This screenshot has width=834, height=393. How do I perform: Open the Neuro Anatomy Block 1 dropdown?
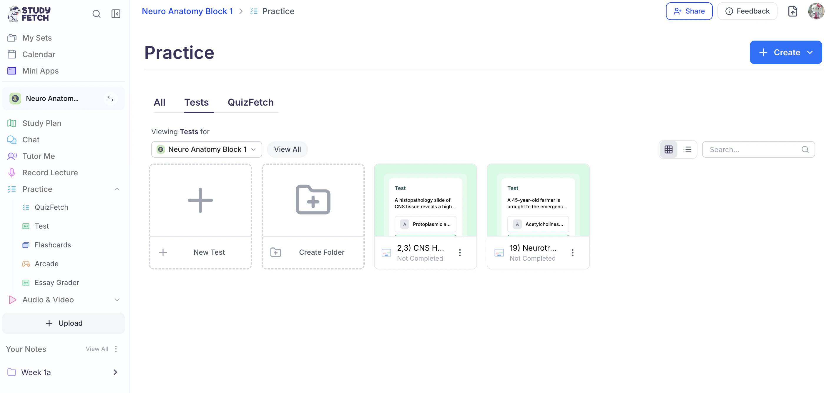point(207,149)
